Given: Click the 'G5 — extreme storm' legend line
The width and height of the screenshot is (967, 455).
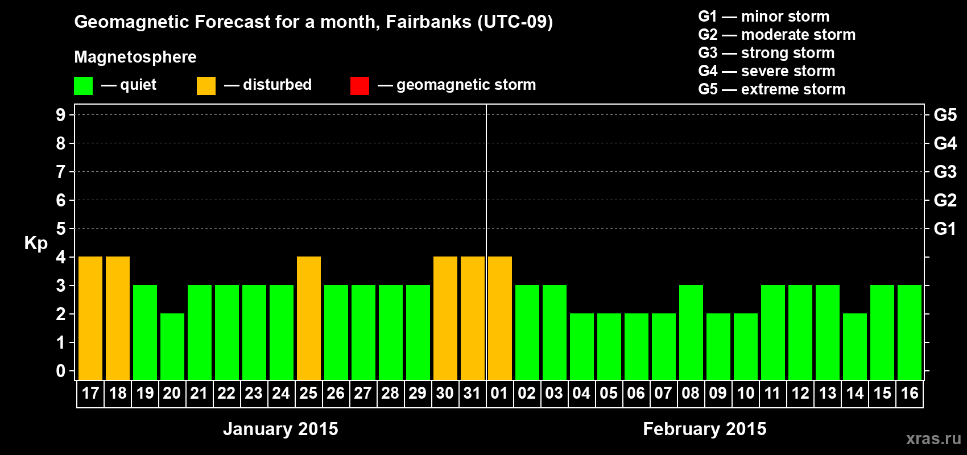Looking at the screenshot, I should [772, 89].
